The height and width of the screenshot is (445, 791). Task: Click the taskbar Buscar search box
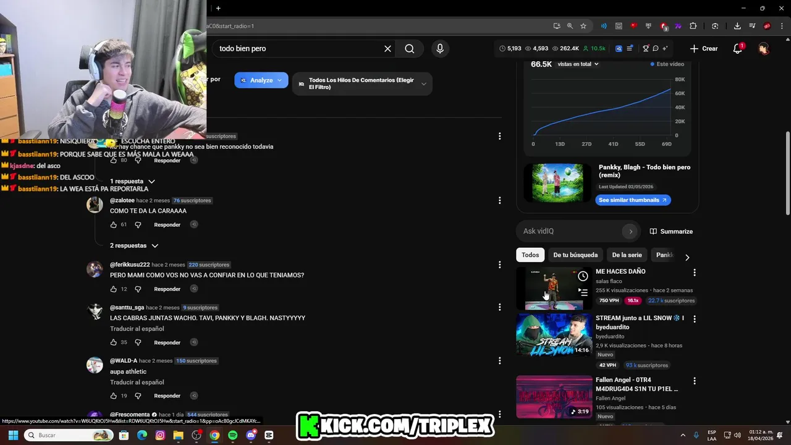[x=69, y=435]
